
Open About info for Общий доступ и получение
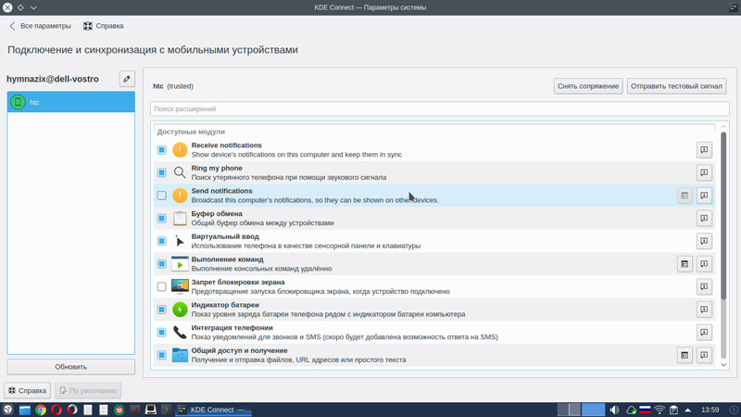click(704, 355)
